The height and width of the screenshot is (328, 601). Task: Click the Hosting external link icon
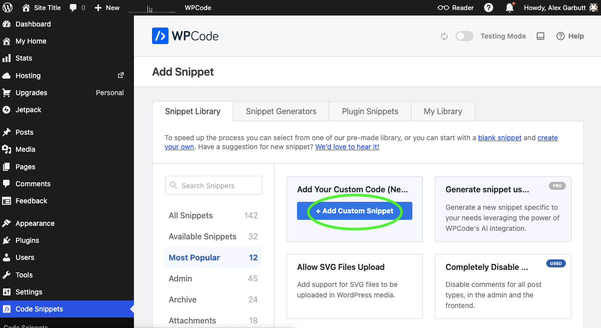(121, 76)
